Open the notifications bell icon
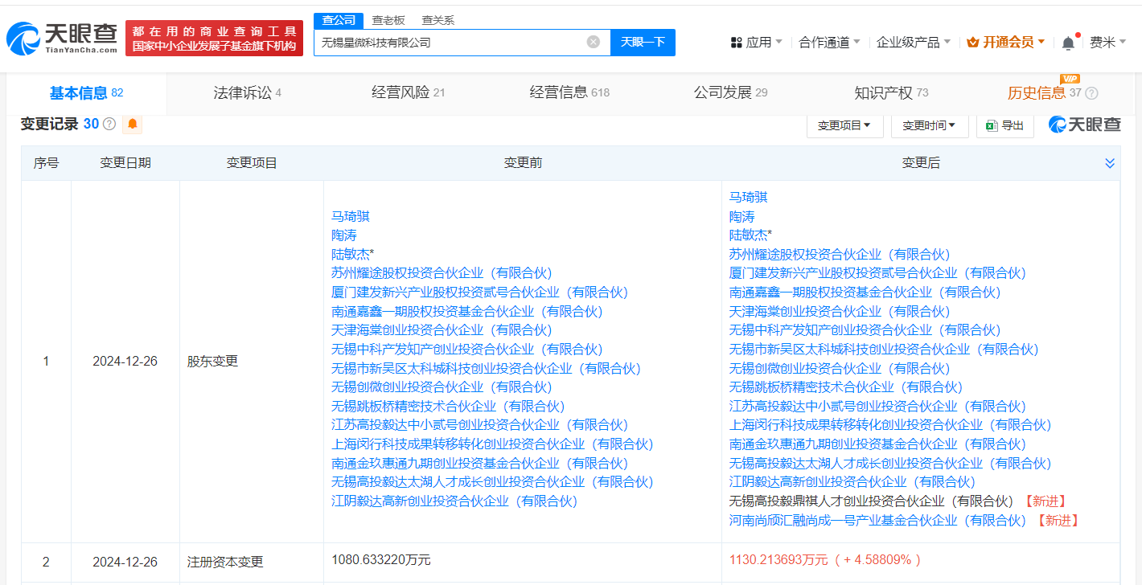This screenshot has height=585, width=1142. coord(1068,43)
